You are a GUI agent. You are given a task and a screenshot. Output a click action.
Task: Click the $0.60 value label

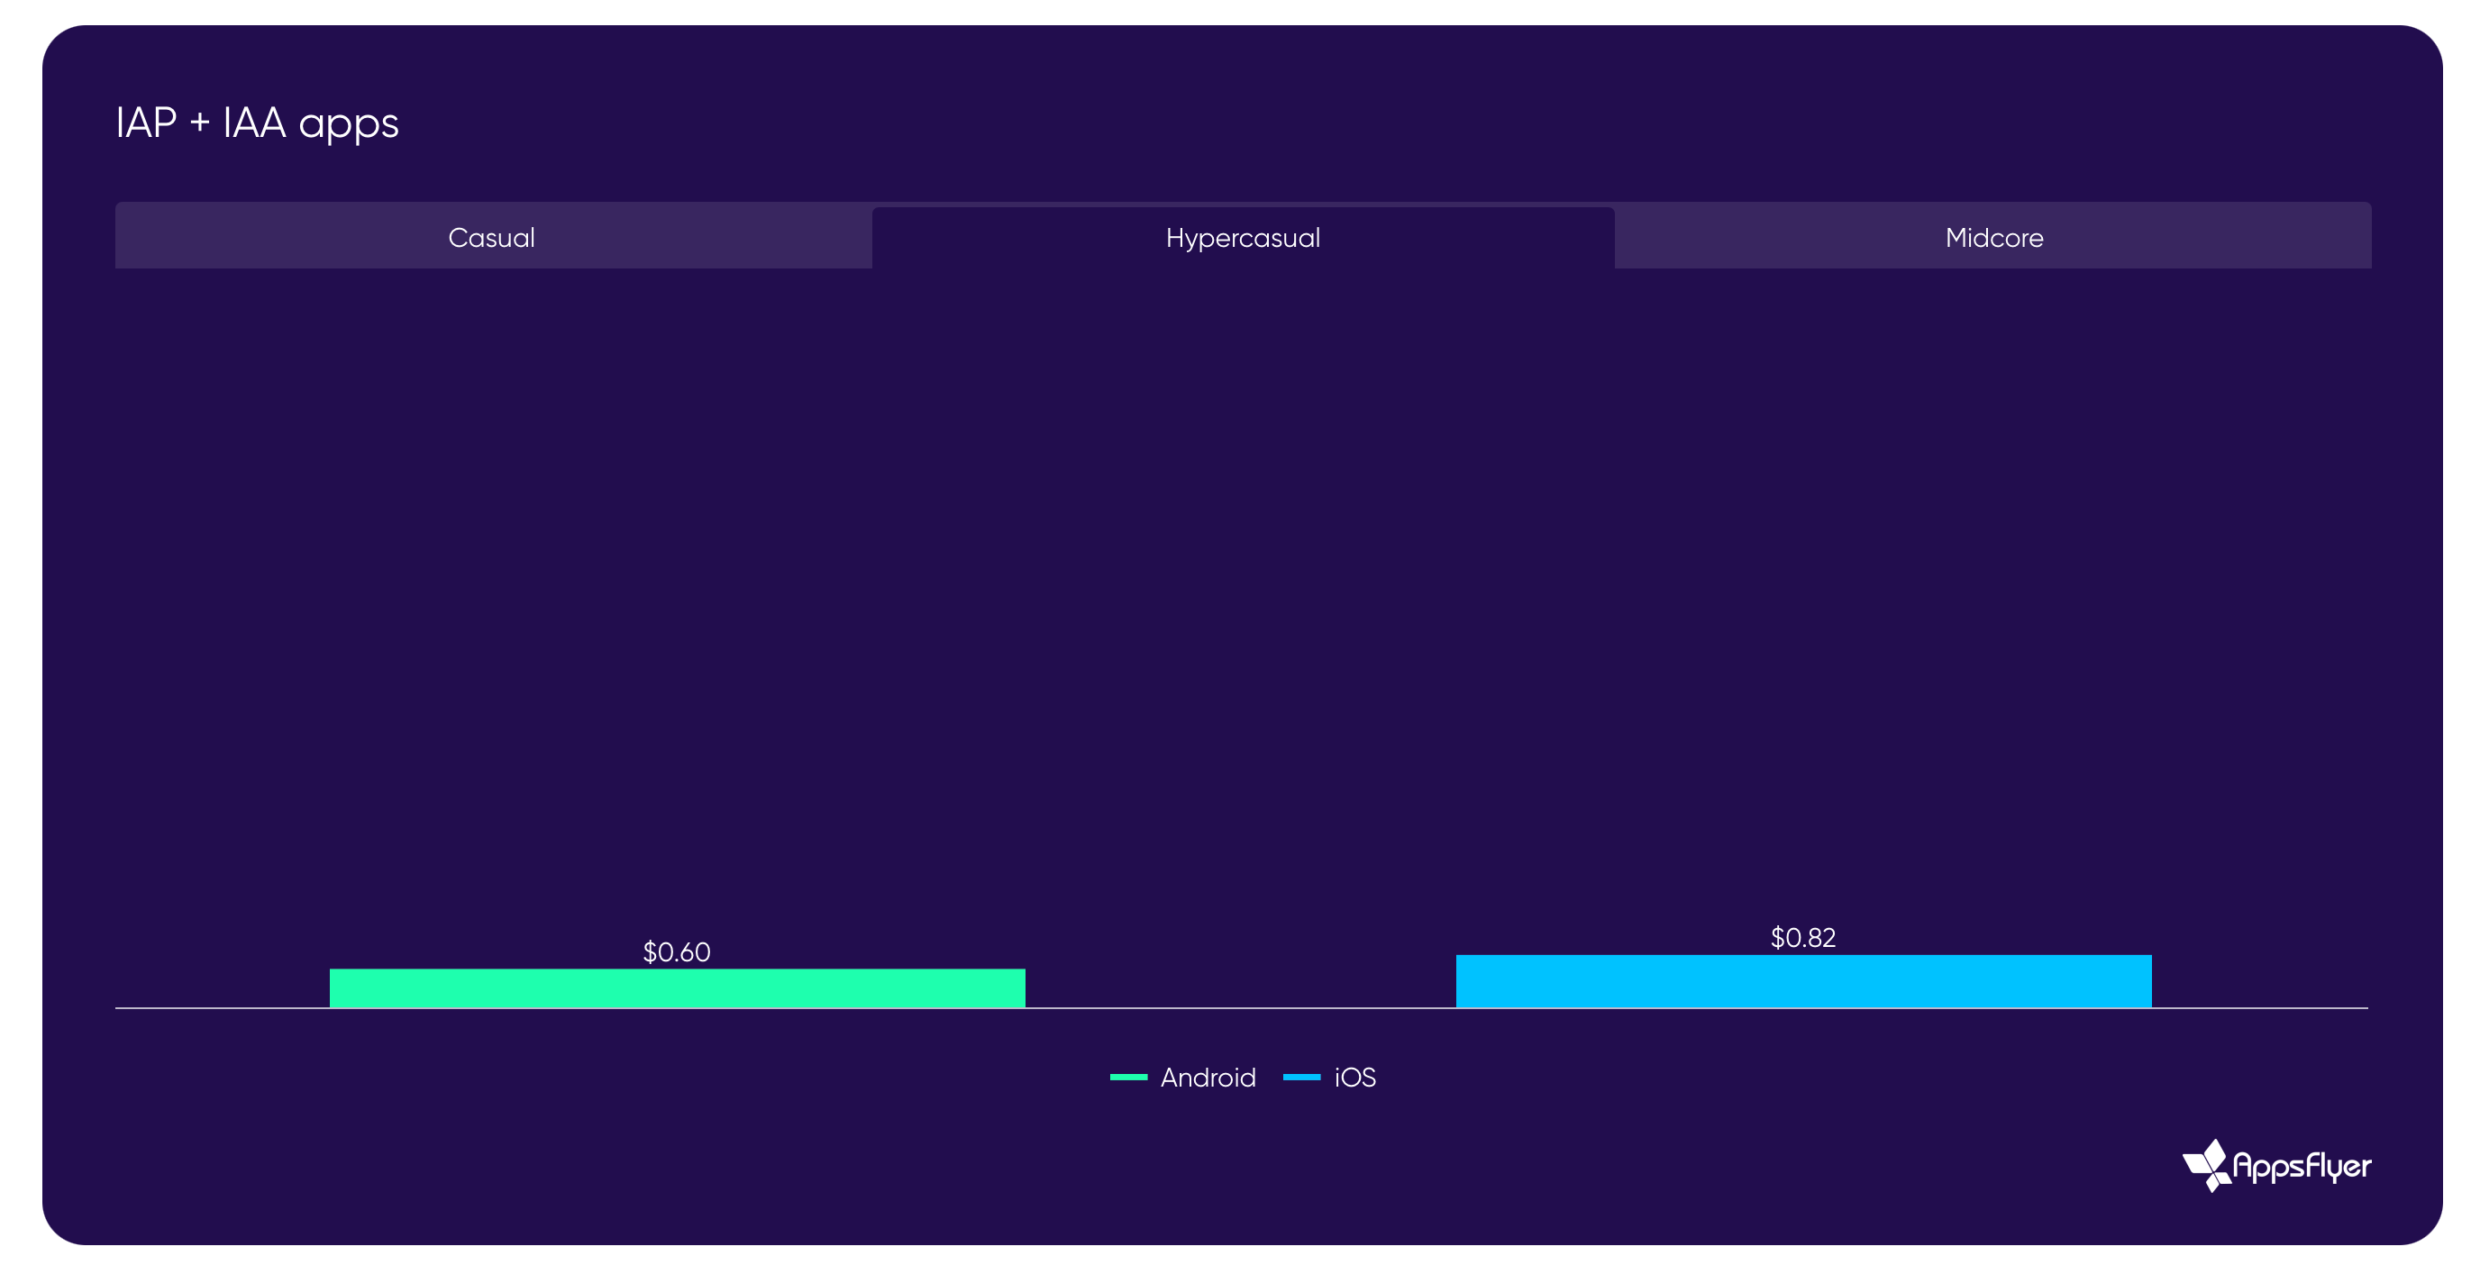676,951
